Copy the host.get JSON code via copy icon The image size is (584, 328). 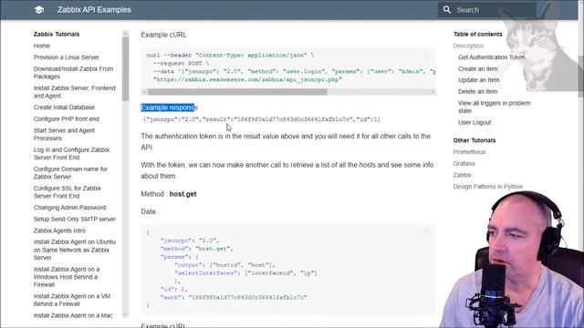point(428,232)
